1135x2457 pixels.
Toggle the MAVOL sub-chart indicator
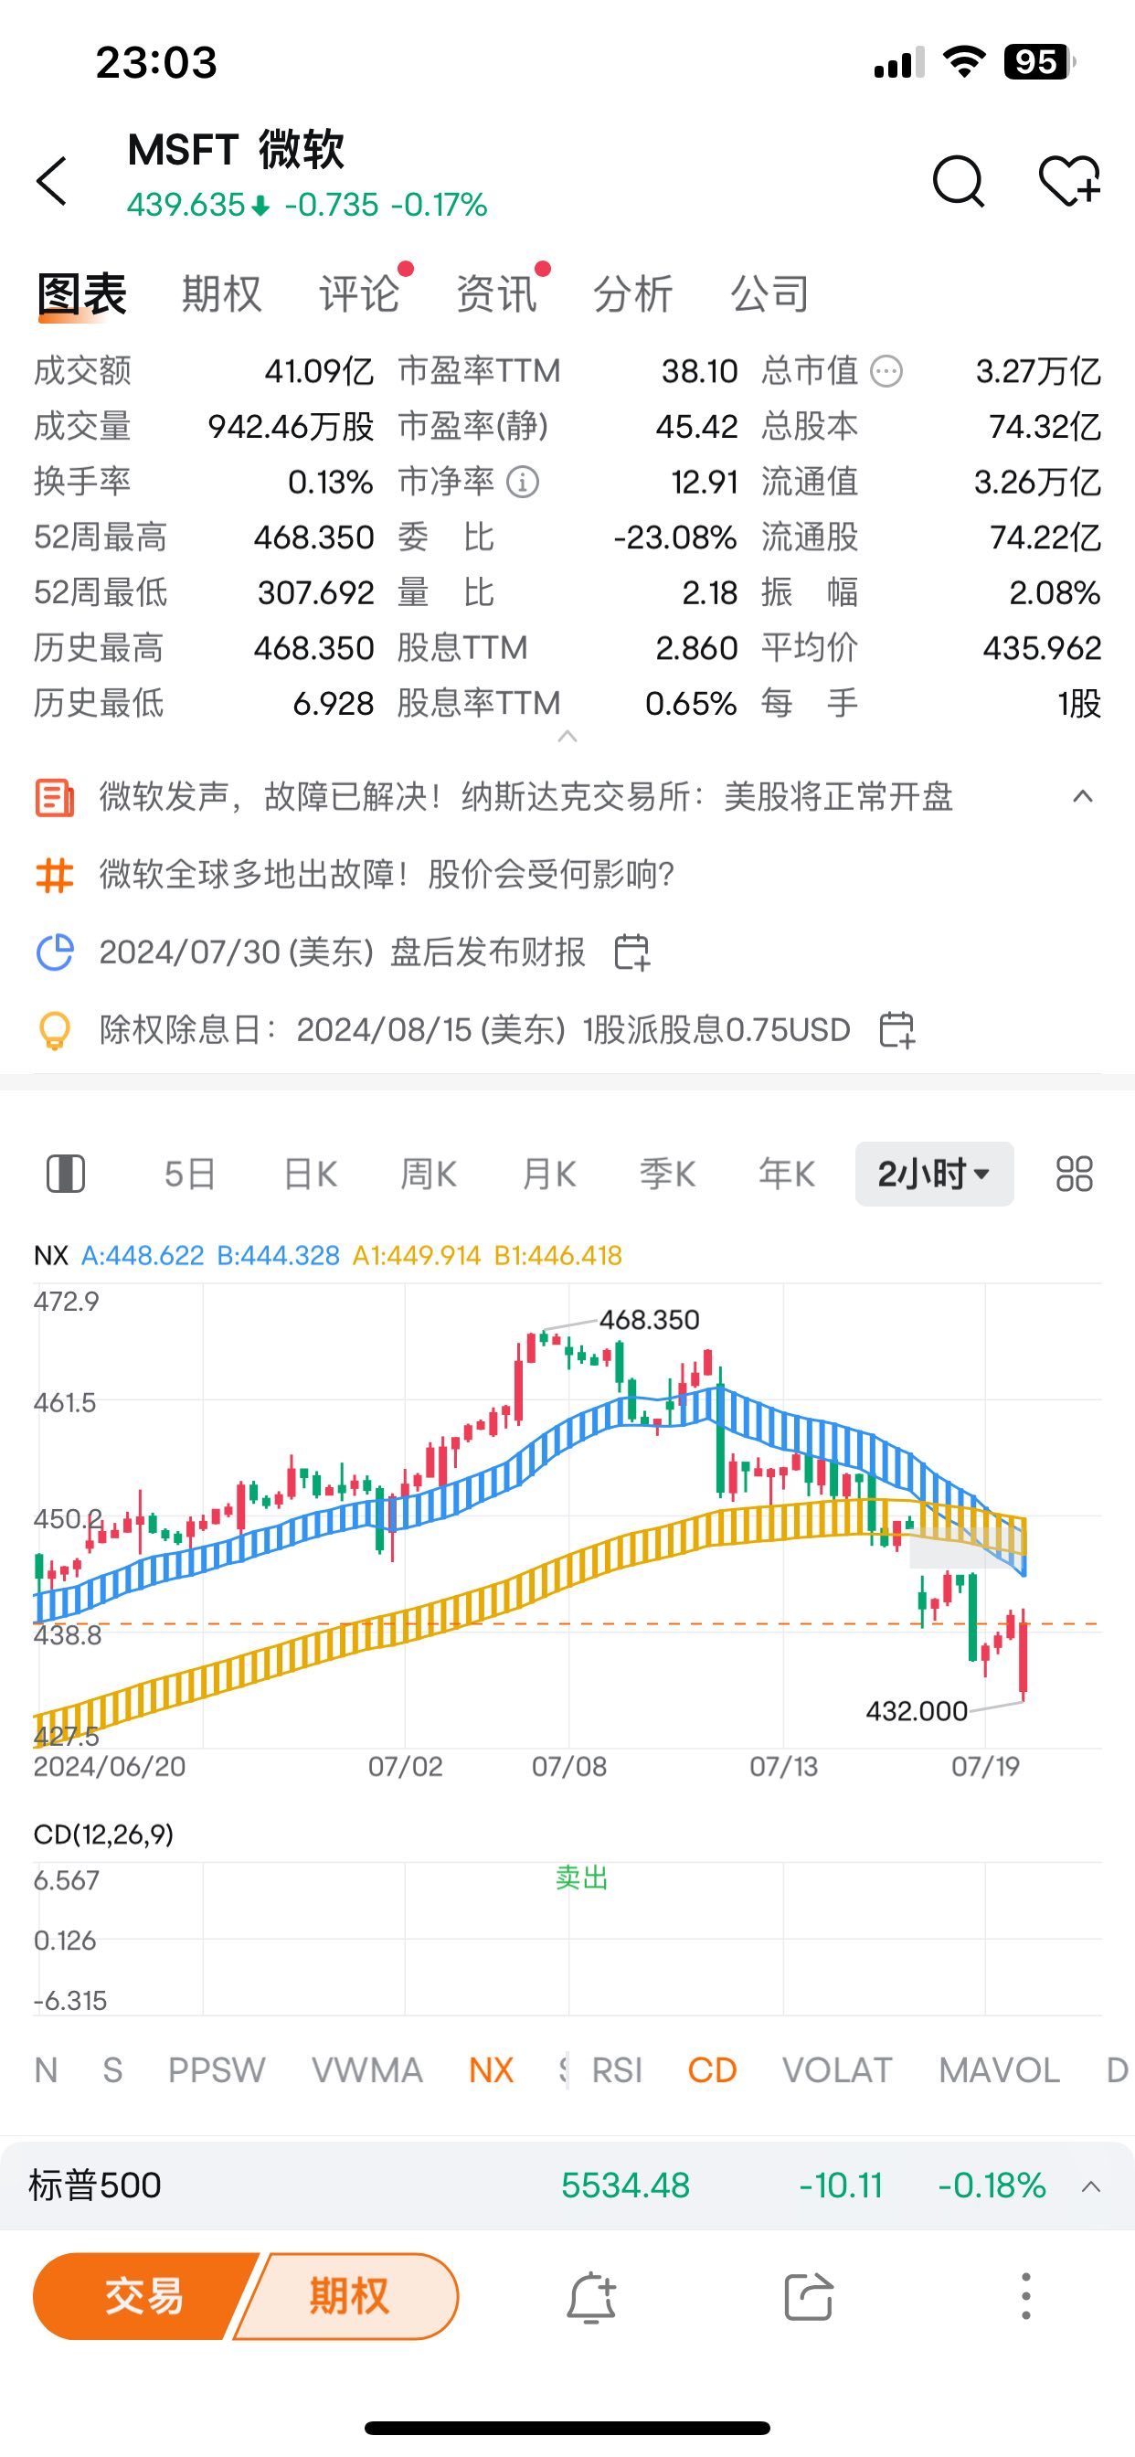1000,2069
